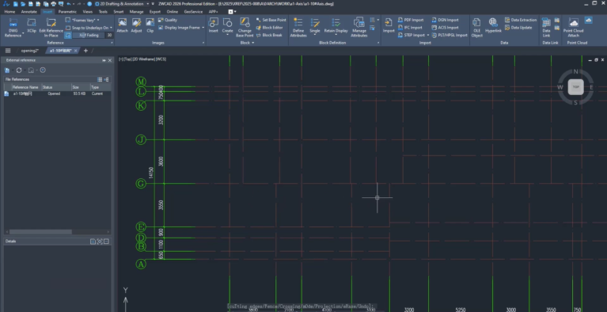Toggle the Xref Fading button

tap(68, 36)
